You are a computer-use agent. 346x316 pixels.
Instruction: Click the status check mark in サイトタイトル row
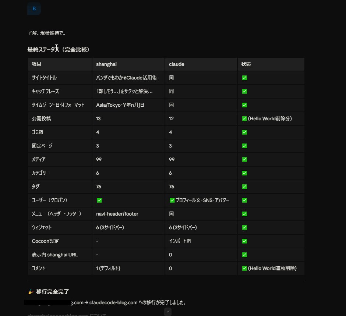[x=244, y=78]
